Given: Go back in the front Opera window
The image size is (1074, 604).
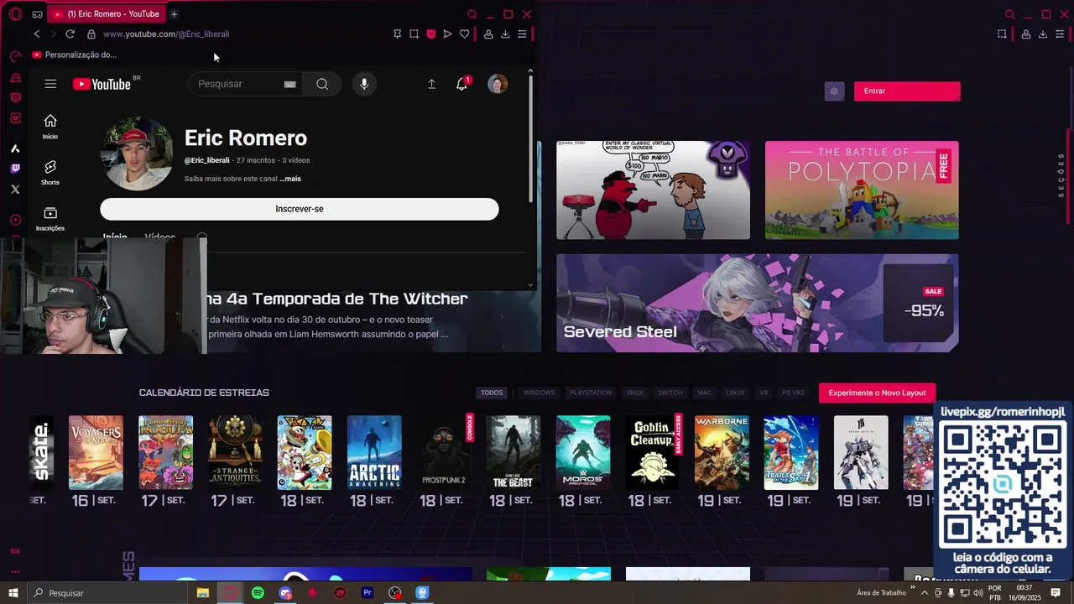Looking at the screenshot, I should click(x=37, y=34).
